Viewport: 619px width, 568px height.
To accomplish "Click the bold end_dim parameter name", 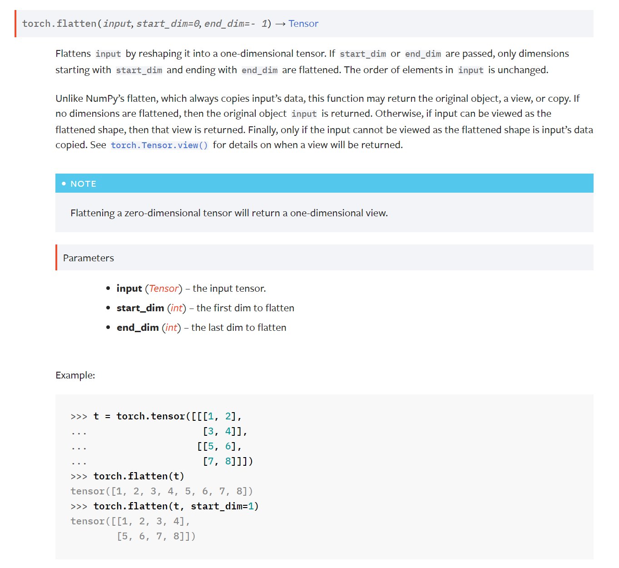I will point(138,328).
